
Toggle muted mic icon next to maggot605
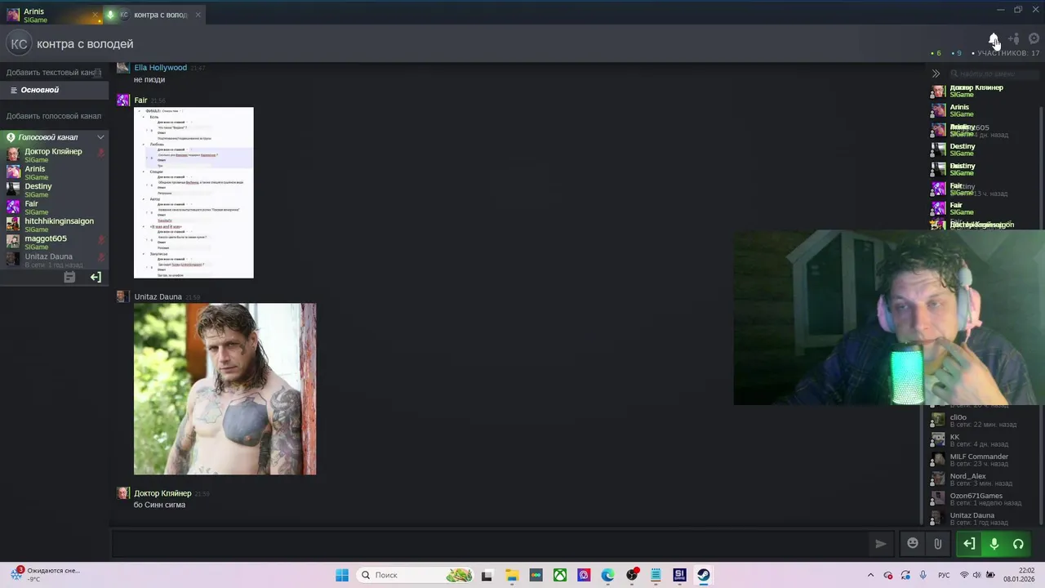[101, 239]
